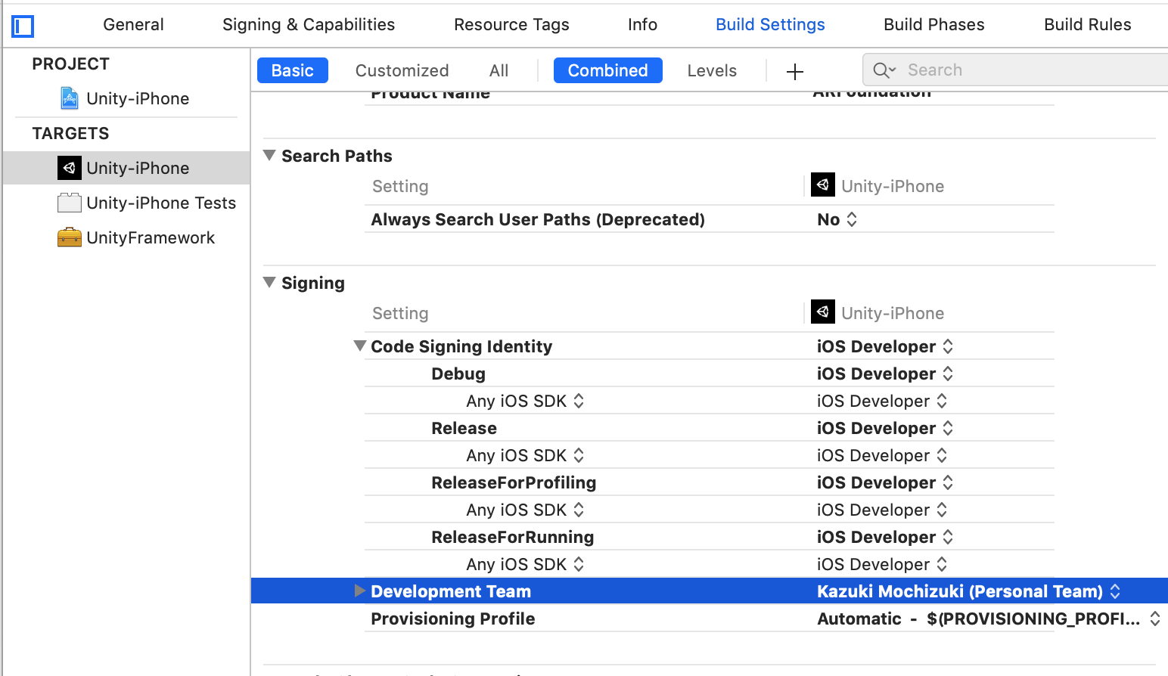The width and height of the screenshot is (1168, 676).
Task: Select the Unity-iPhone Tests target
Action: 161,203
